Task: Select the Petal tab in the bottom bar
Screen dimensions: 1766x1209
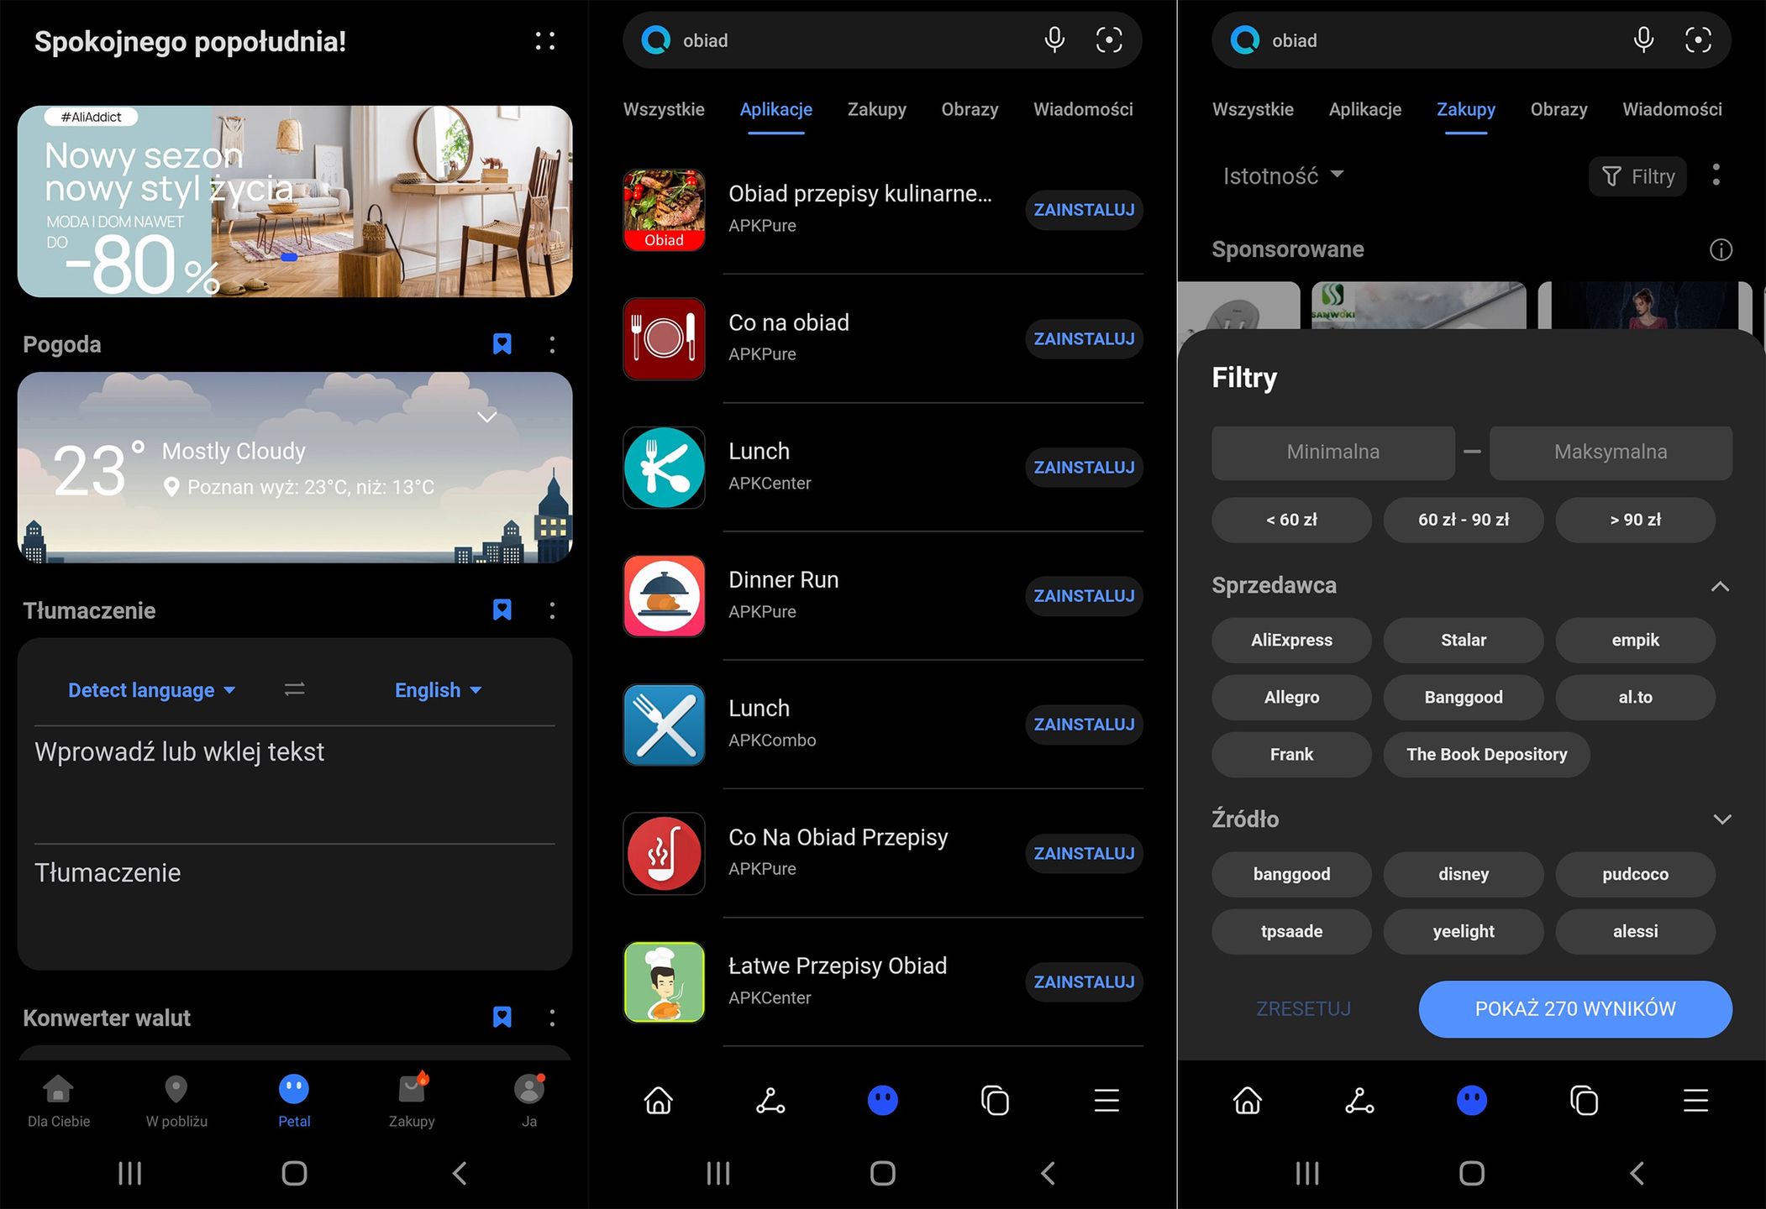Action: 294,1101
